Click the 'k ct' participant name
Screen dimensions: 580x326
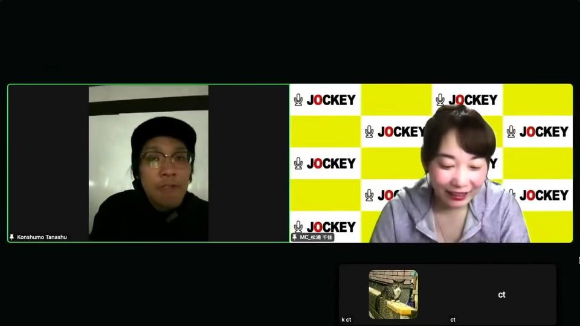click(346, 320)
